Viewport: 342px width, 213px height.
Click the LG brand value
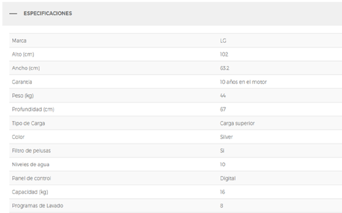click(x=223, y=41)
